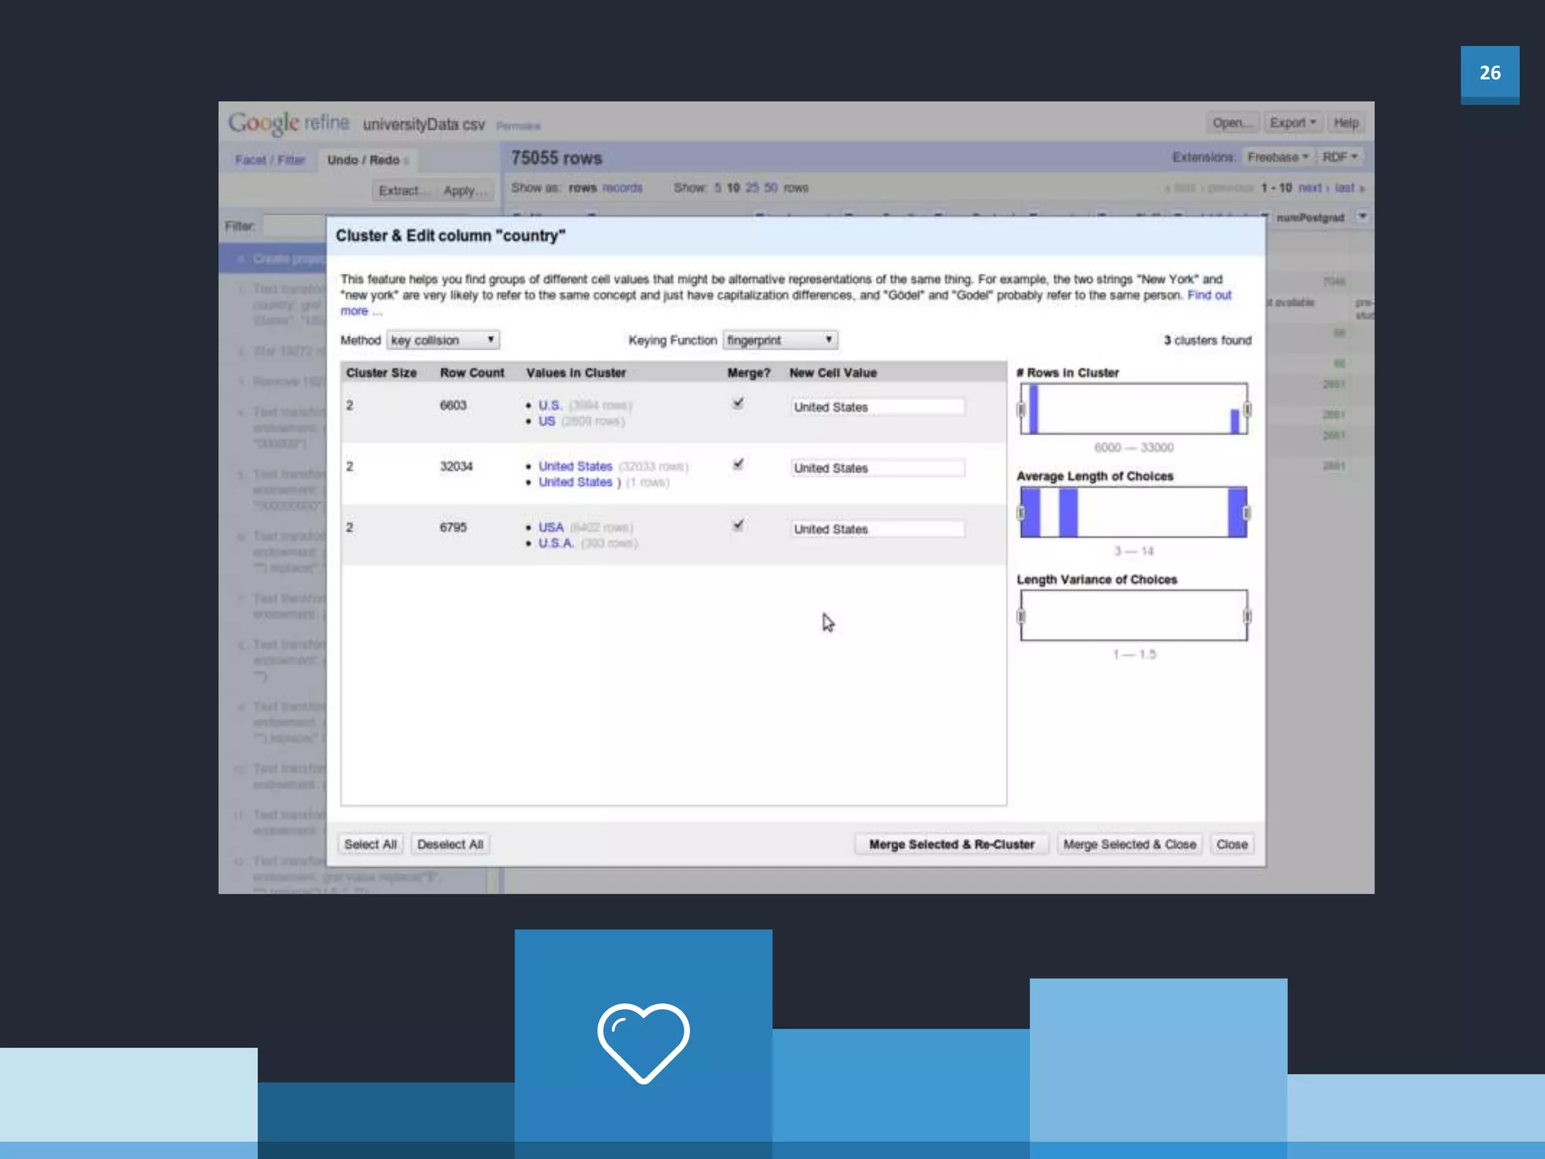Image resolution: width=1545 pixels, height=1159 pixels.
Task: Uncheck merge for United States cluster
Action: pos(738,465)
